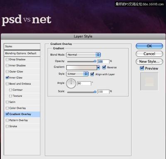
Task: Click the Angle input field
Action: (84, 83)
